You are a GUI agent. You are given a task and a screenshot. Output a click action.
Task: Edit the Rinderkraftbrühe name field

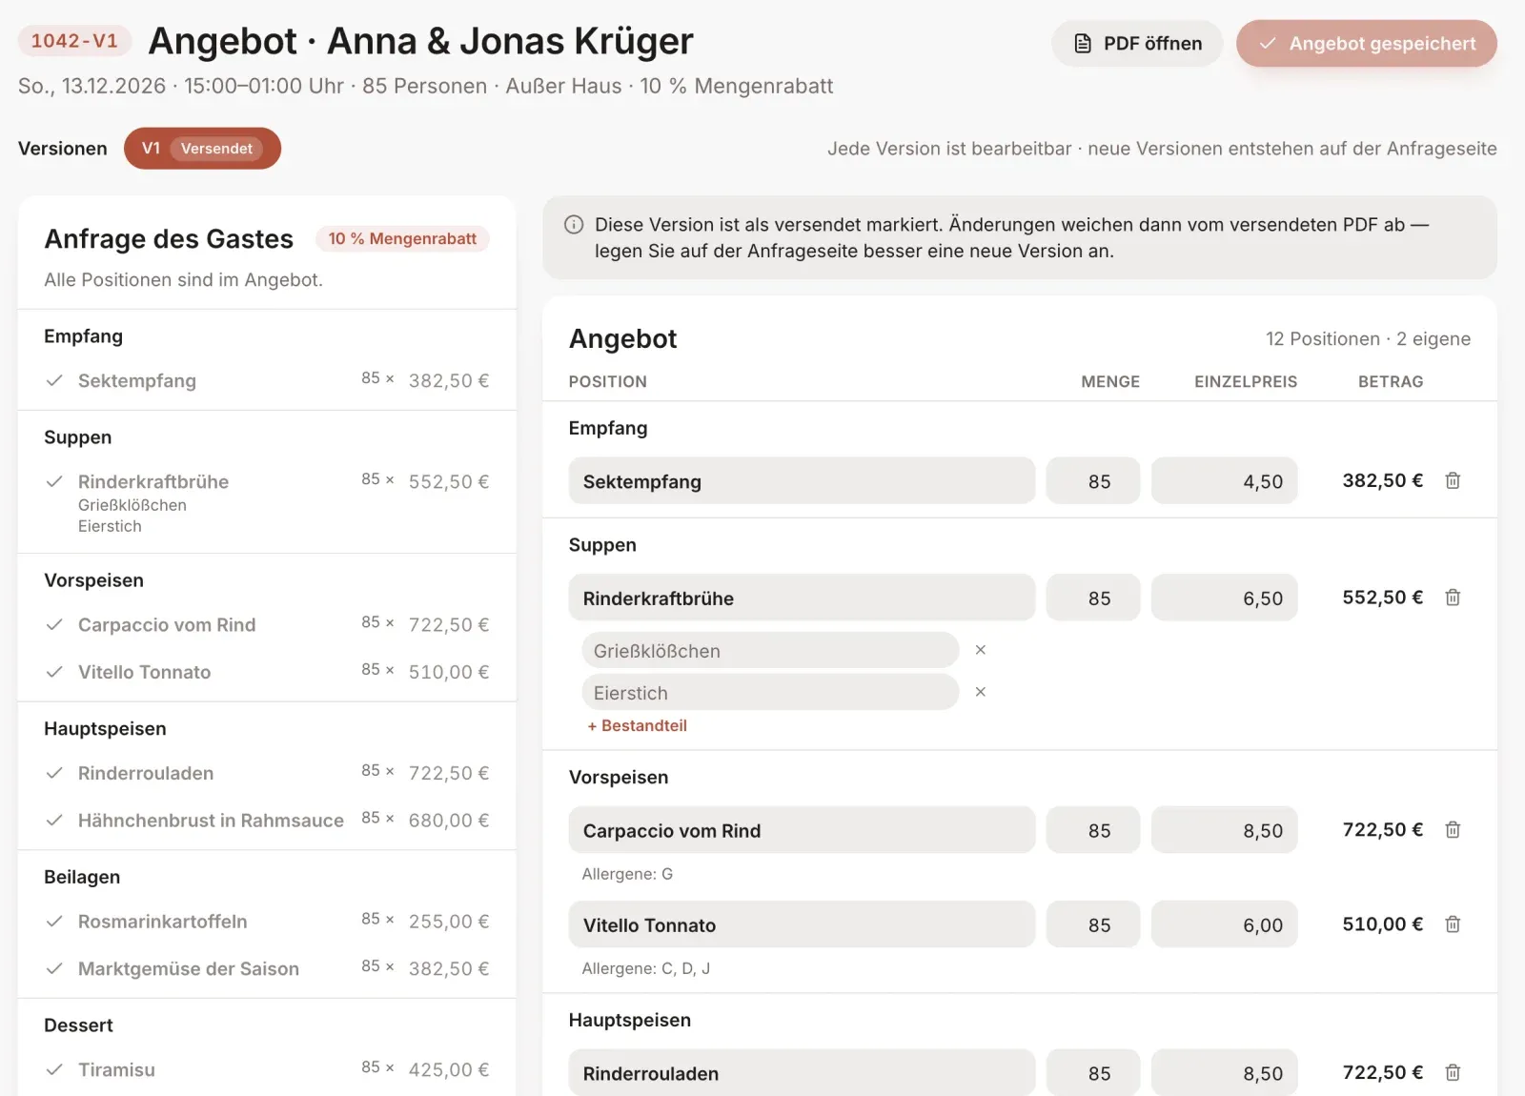pos(802,599)
